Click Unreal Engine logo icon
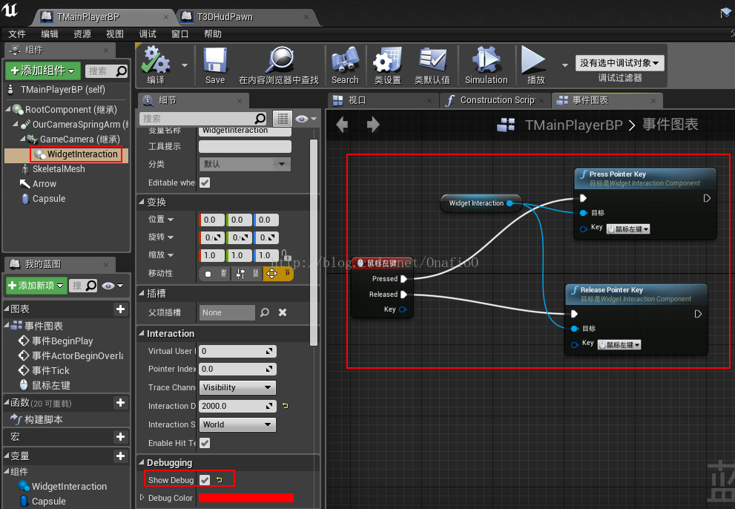This screenshot has height=509, width=735. click(x=10, y=10)
